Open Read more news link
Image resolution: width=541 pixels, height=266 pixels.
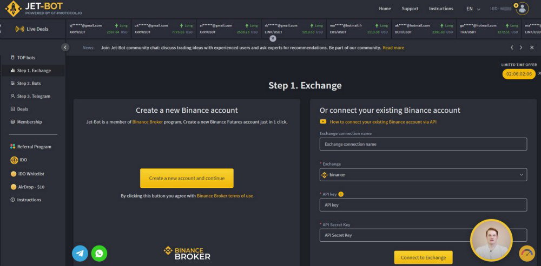click(x=393, y=48)
